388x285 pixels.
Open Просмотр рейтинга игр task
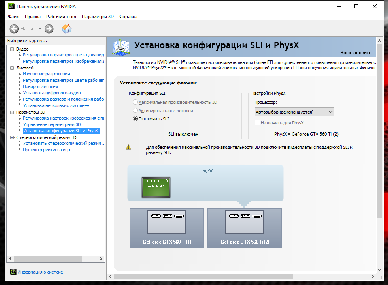[x=46, y=150]
